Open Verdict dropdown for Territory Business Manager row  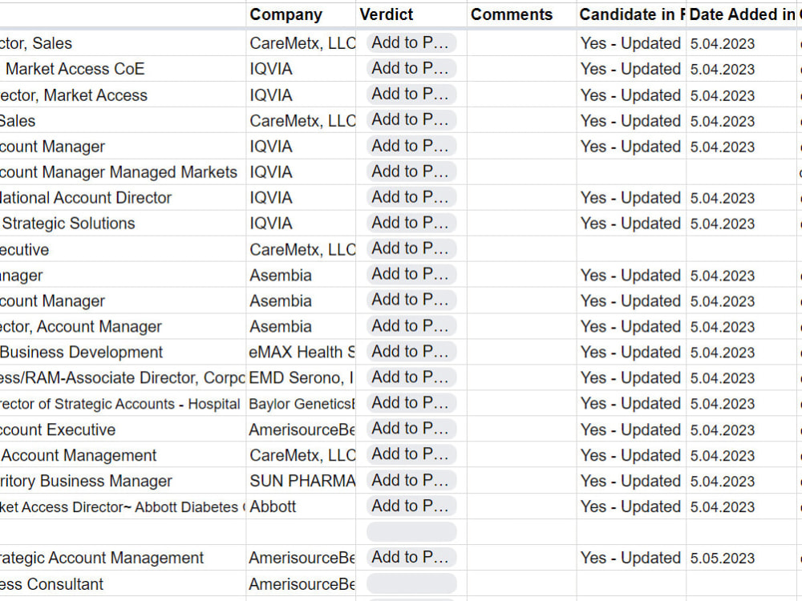(x=411, y=480)
